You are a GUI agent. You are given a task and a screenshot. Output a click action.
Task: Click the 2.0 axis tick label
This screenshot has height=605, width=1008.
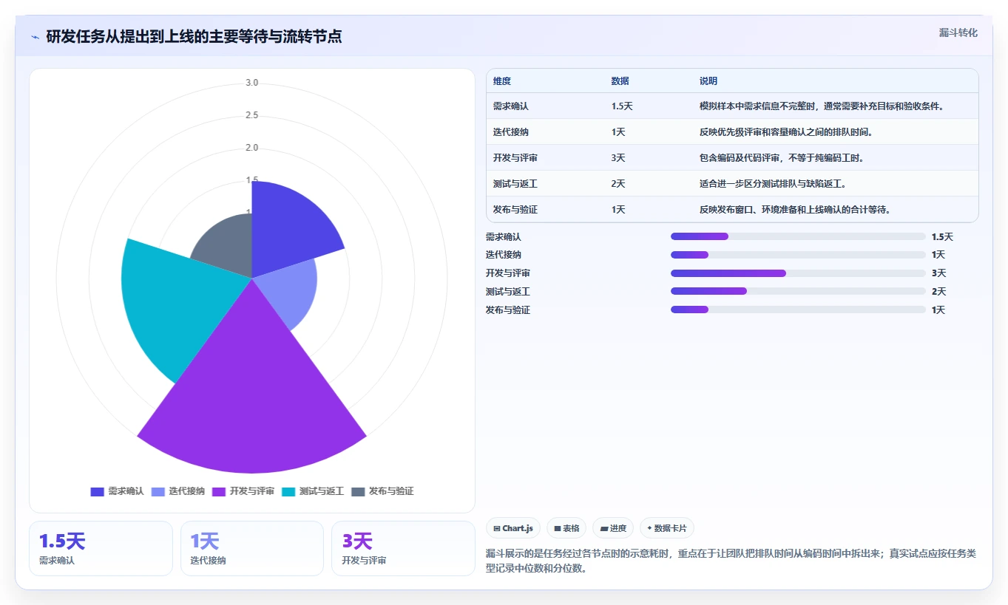(252, 148)
